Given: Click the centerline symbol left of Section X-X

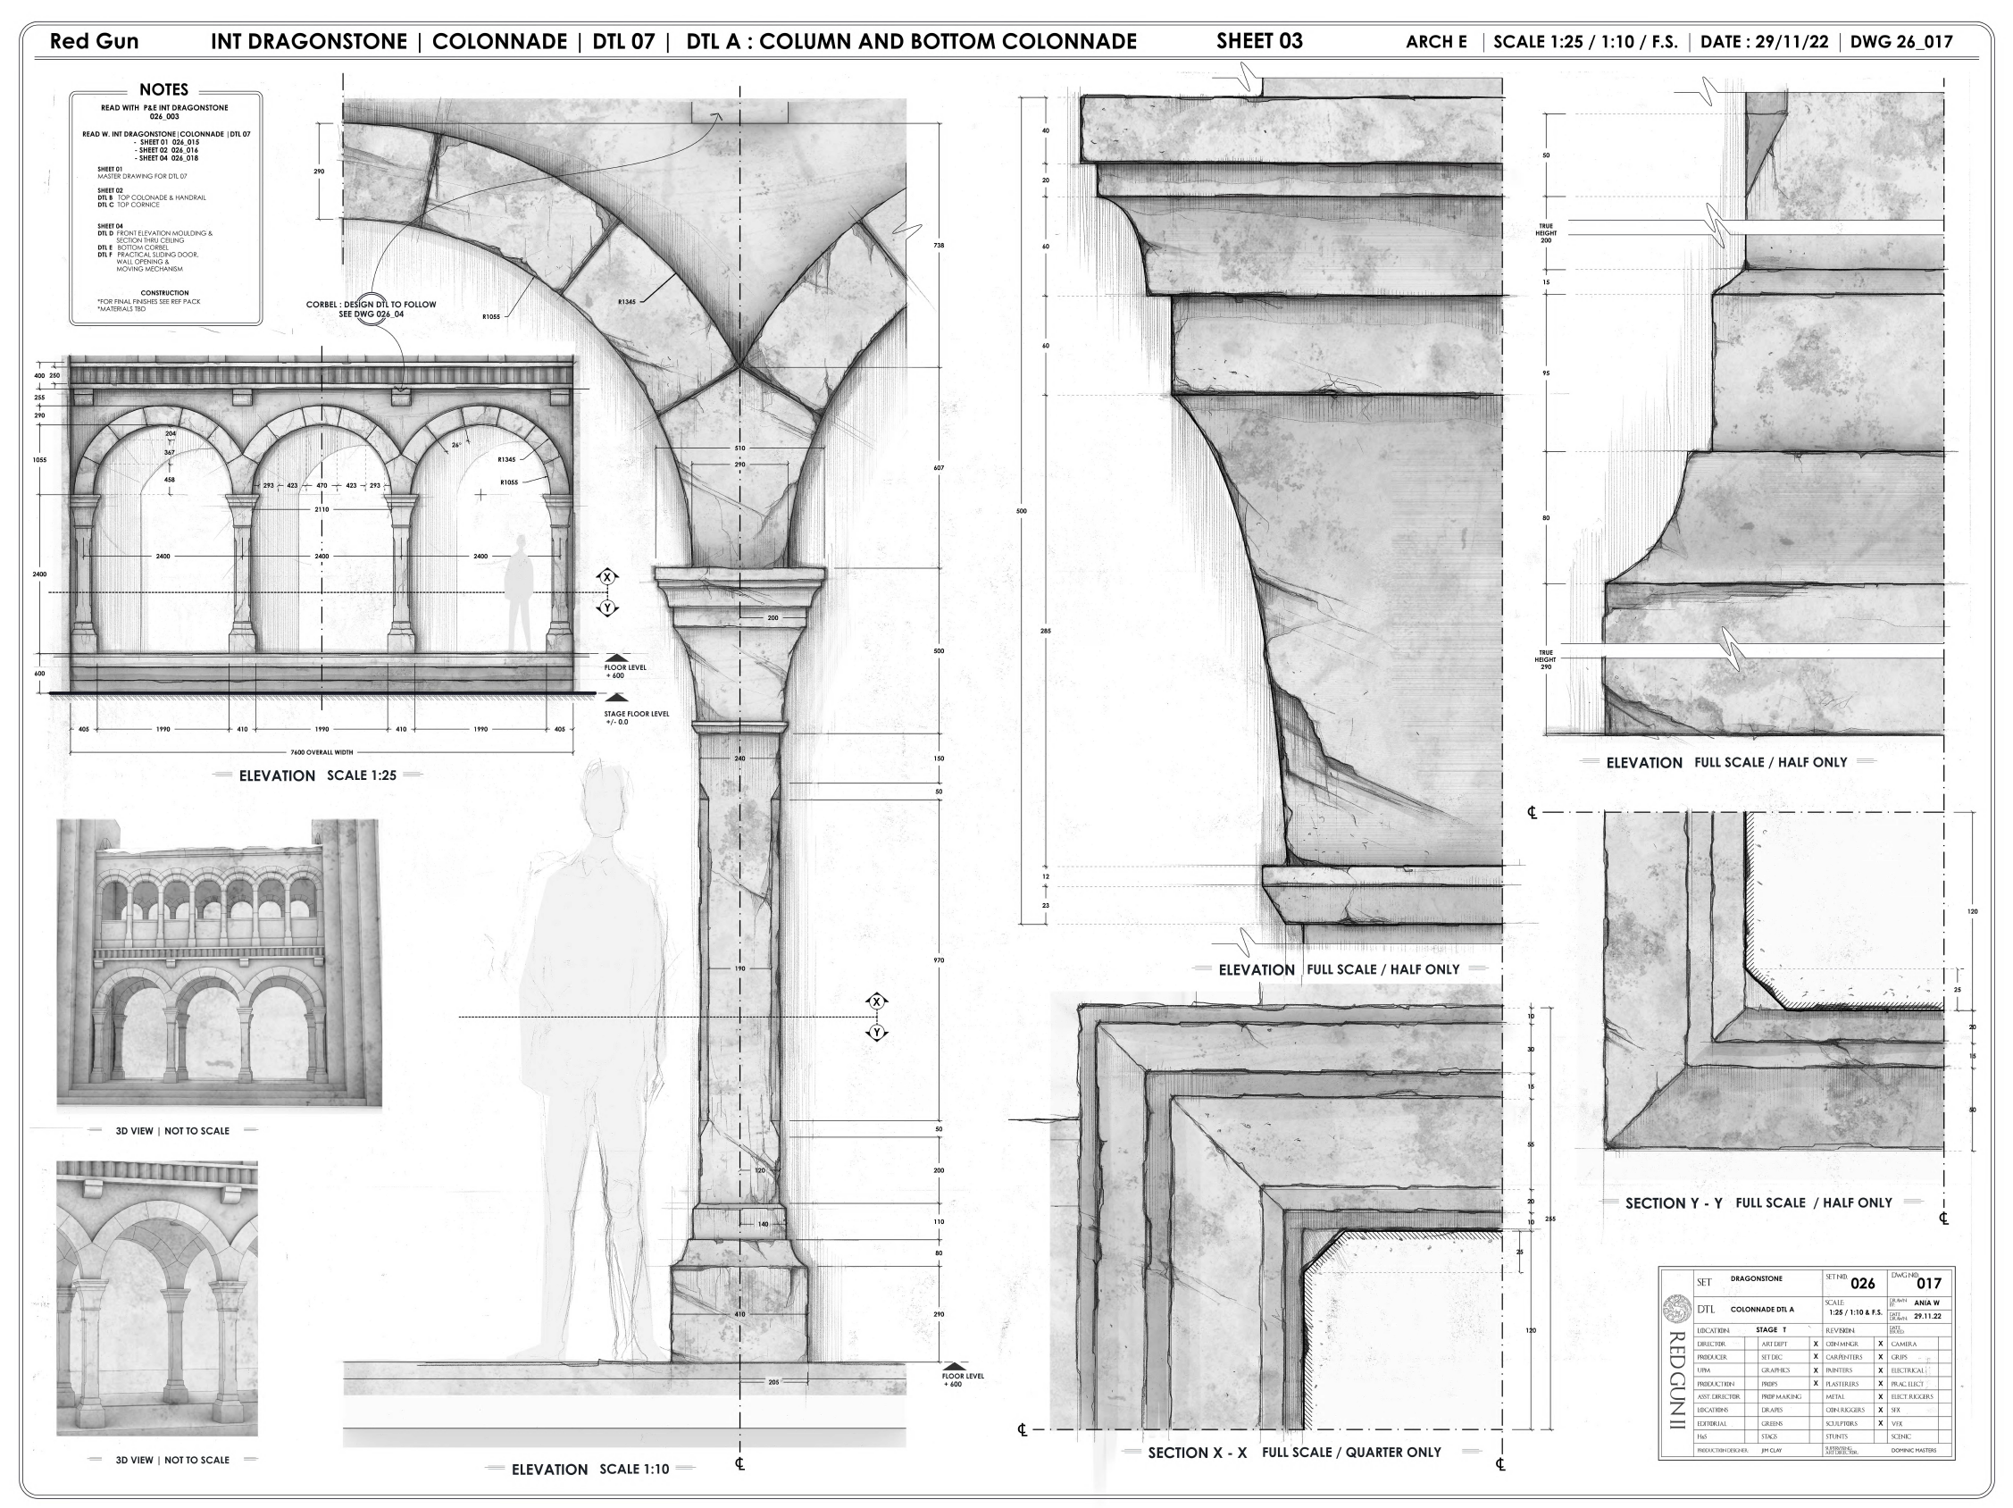Looking at the screenshot, I should (x=1022, y=1429).
